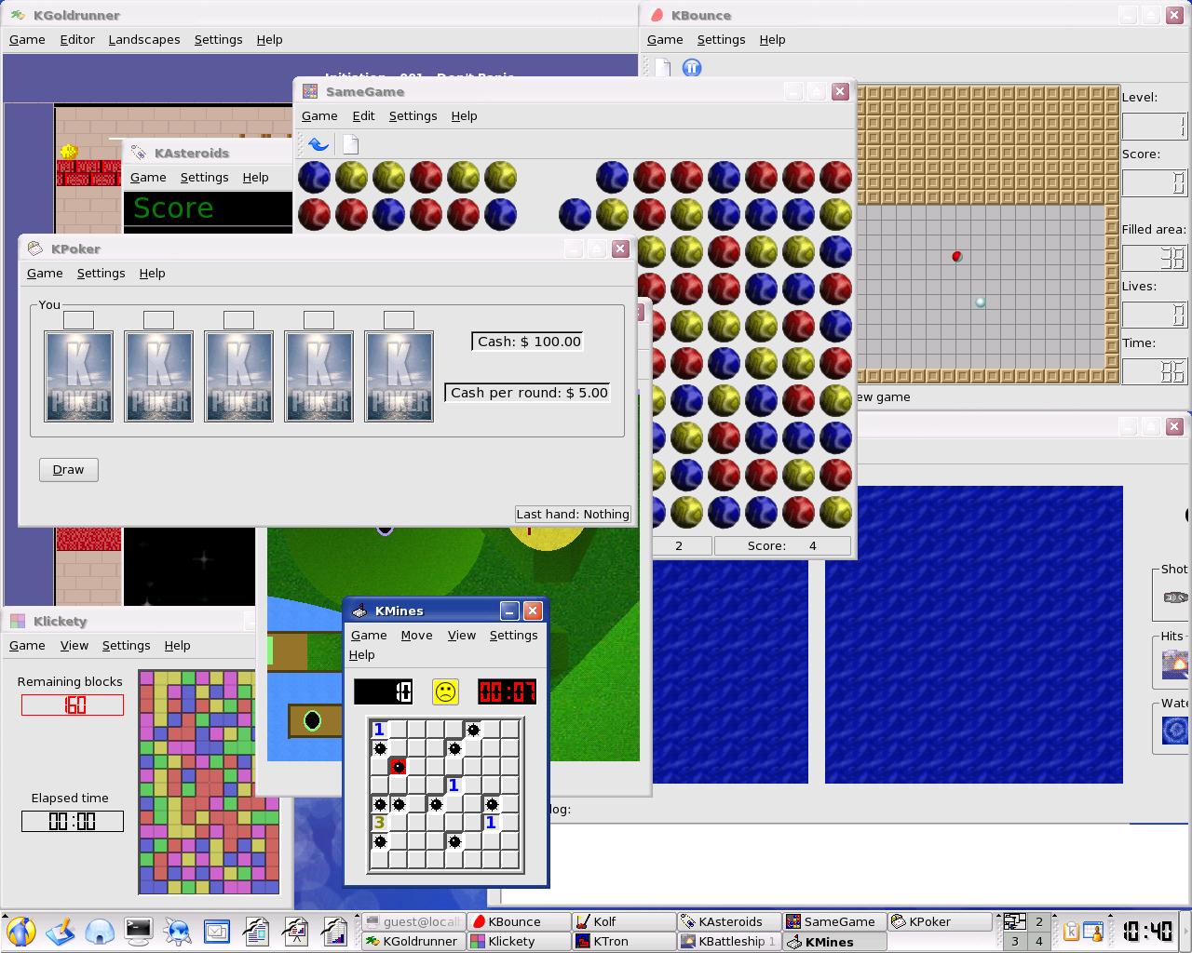
Task: Open the Landscapes menu in KGoldrunner
Action: pyautogui.click(x=144, y=40)
